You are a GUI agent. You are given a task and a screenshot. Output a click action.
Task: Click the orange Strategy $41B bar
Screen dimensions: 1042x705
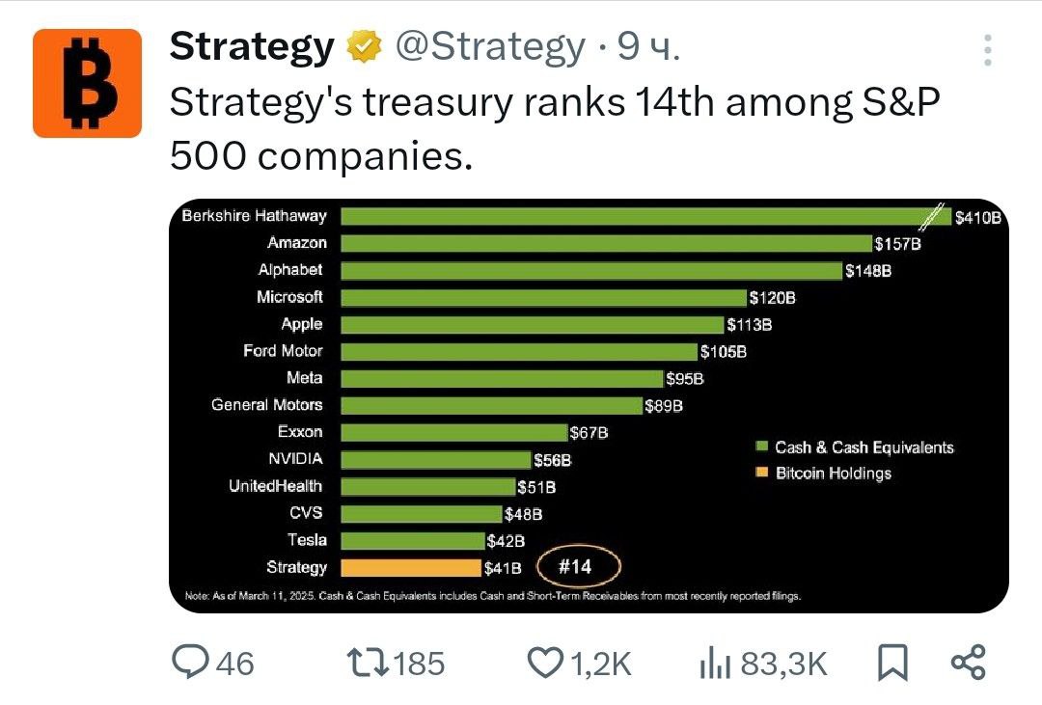[411, 567]
